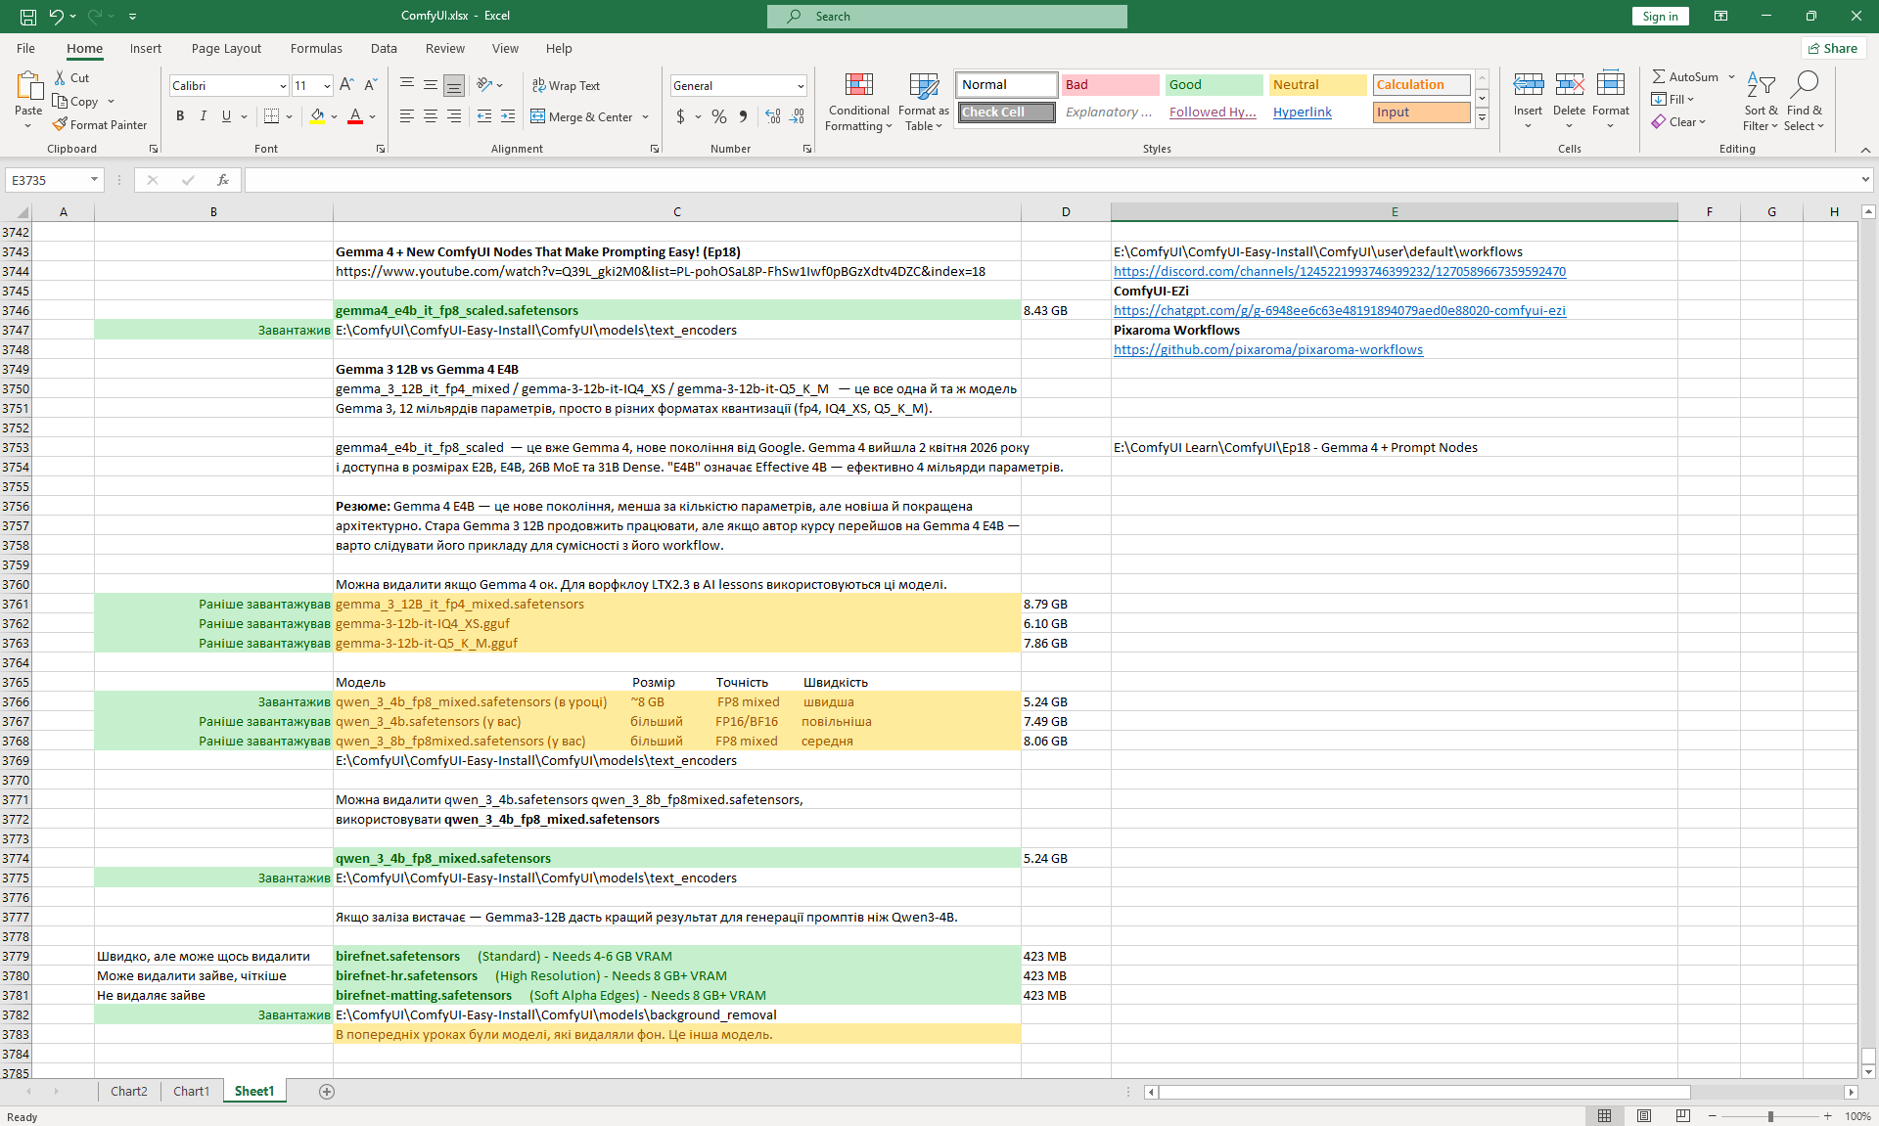Open Conditional Formatting menu

click(858, 102)
